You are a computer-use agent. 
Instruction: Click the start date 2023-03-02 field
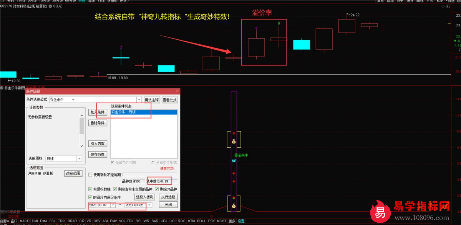tap(99, 205)
